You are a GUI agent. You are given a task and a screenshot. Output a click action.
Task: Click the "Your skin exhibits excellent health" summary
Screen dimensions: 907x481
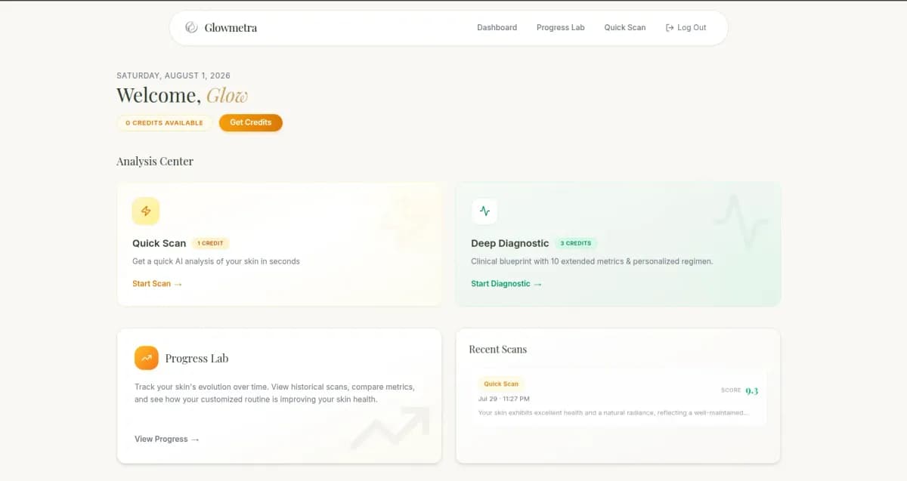[x=614, y=413]
